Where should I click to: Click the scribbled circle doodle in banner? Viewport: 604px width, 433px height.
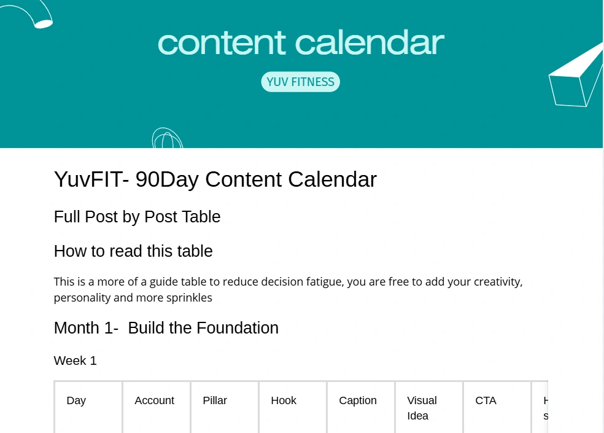(167, 139)
